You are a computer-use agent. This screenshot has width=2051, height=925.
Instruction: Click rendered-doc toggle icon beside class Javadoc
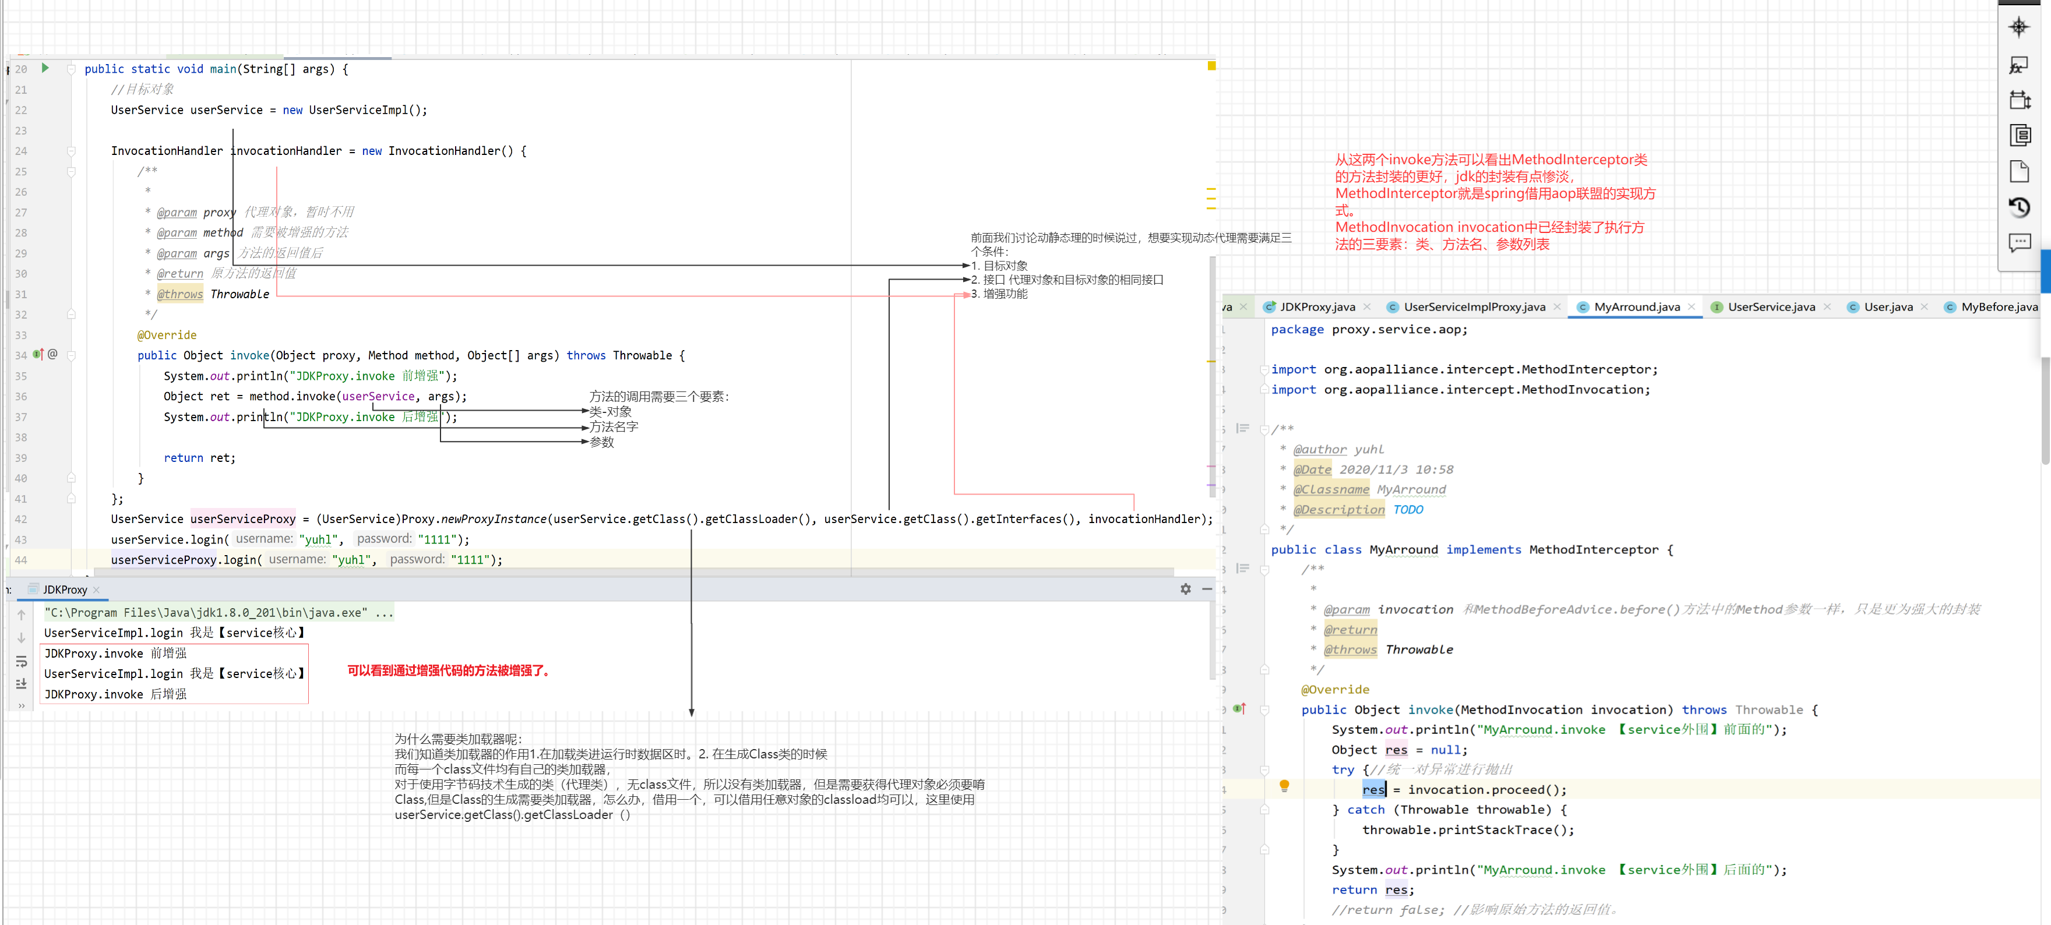pos(1243,428)
